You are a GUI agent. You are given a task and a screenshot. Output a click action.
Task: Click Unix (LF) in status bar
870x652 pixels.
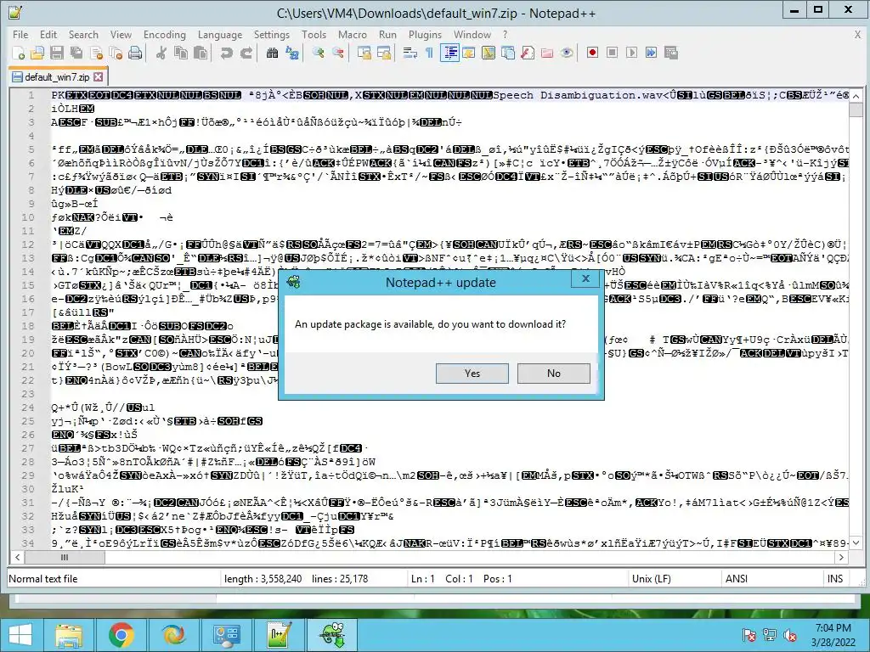(x=652, y=579)
